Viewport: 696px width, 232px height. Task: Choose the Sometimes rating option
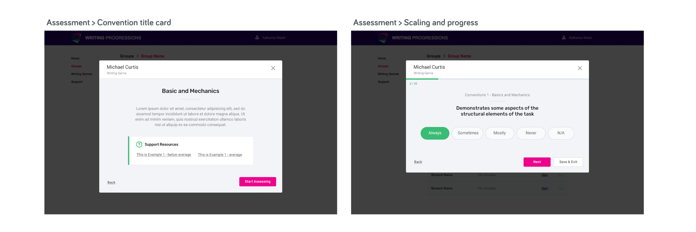[468, 133]
